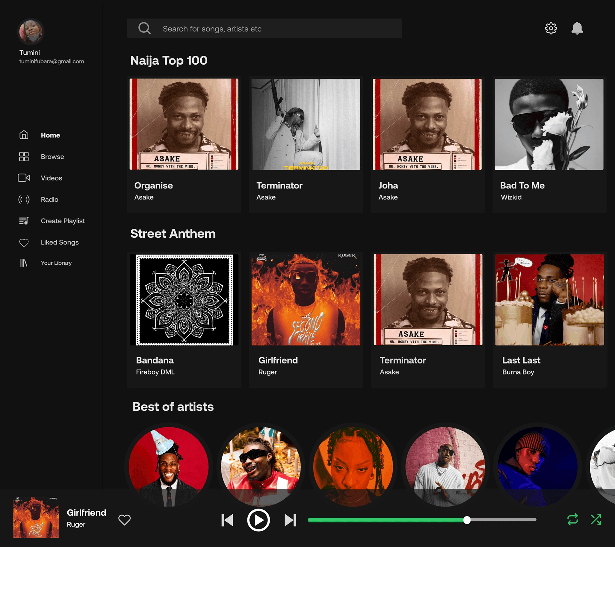Image resolution: width=615 pixels, height=594 pixels.
Task: Click the search magnifier icon
Action: tap(144, 28)
